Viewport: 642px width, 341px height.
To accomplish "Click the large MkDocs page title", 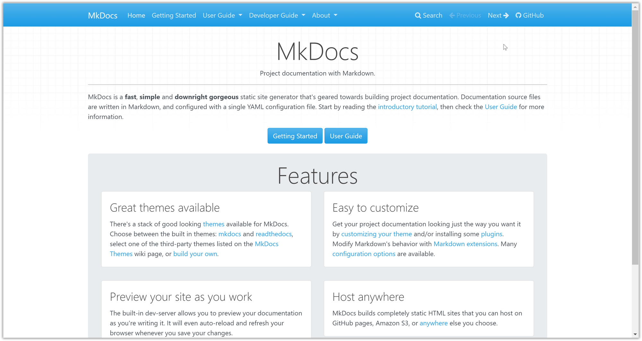I will click(x=317, y=51).
